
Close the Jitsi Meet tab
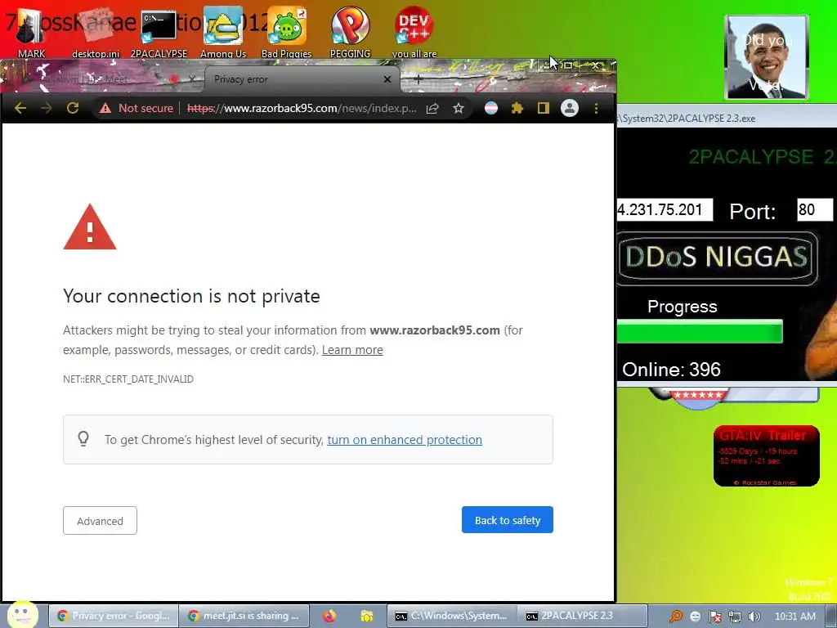point(192,79)
